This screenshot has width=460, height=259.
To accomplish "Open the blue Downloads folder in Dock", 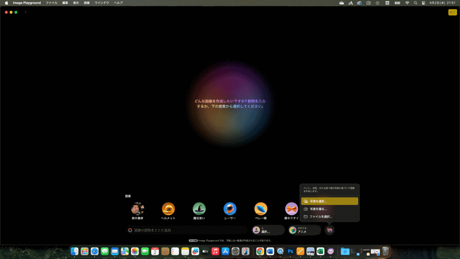I will click(346, 252).
